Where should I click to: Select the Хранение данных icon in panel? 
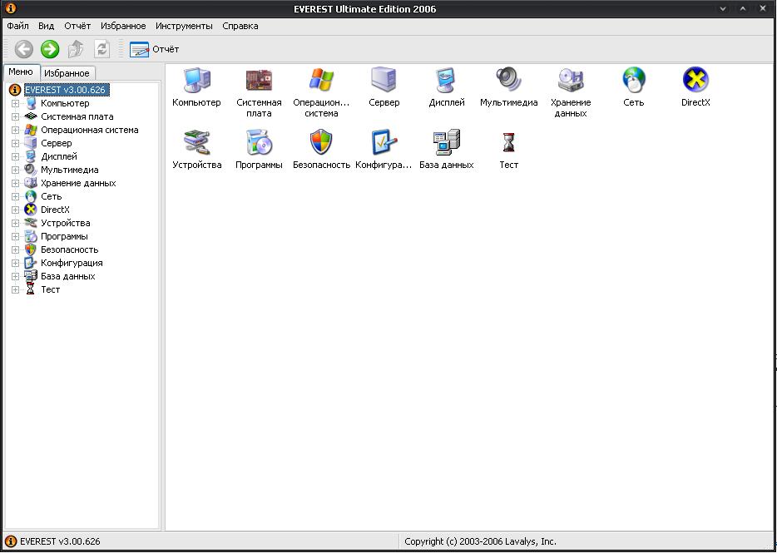[571, 81]
